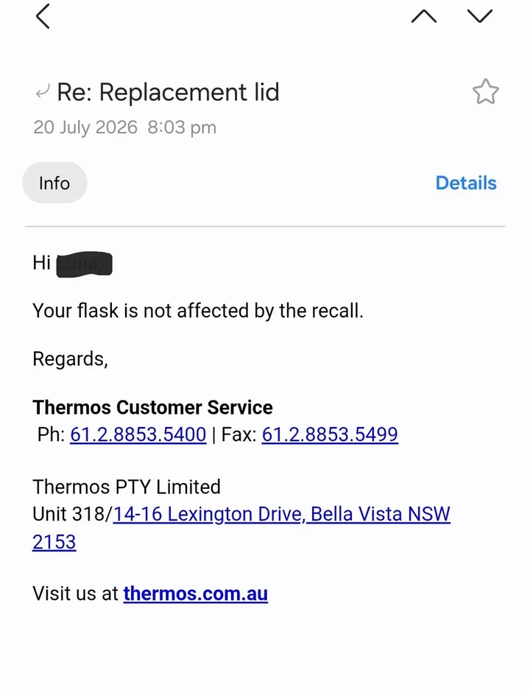Tap the redacted recipient name

click(85, 264)
